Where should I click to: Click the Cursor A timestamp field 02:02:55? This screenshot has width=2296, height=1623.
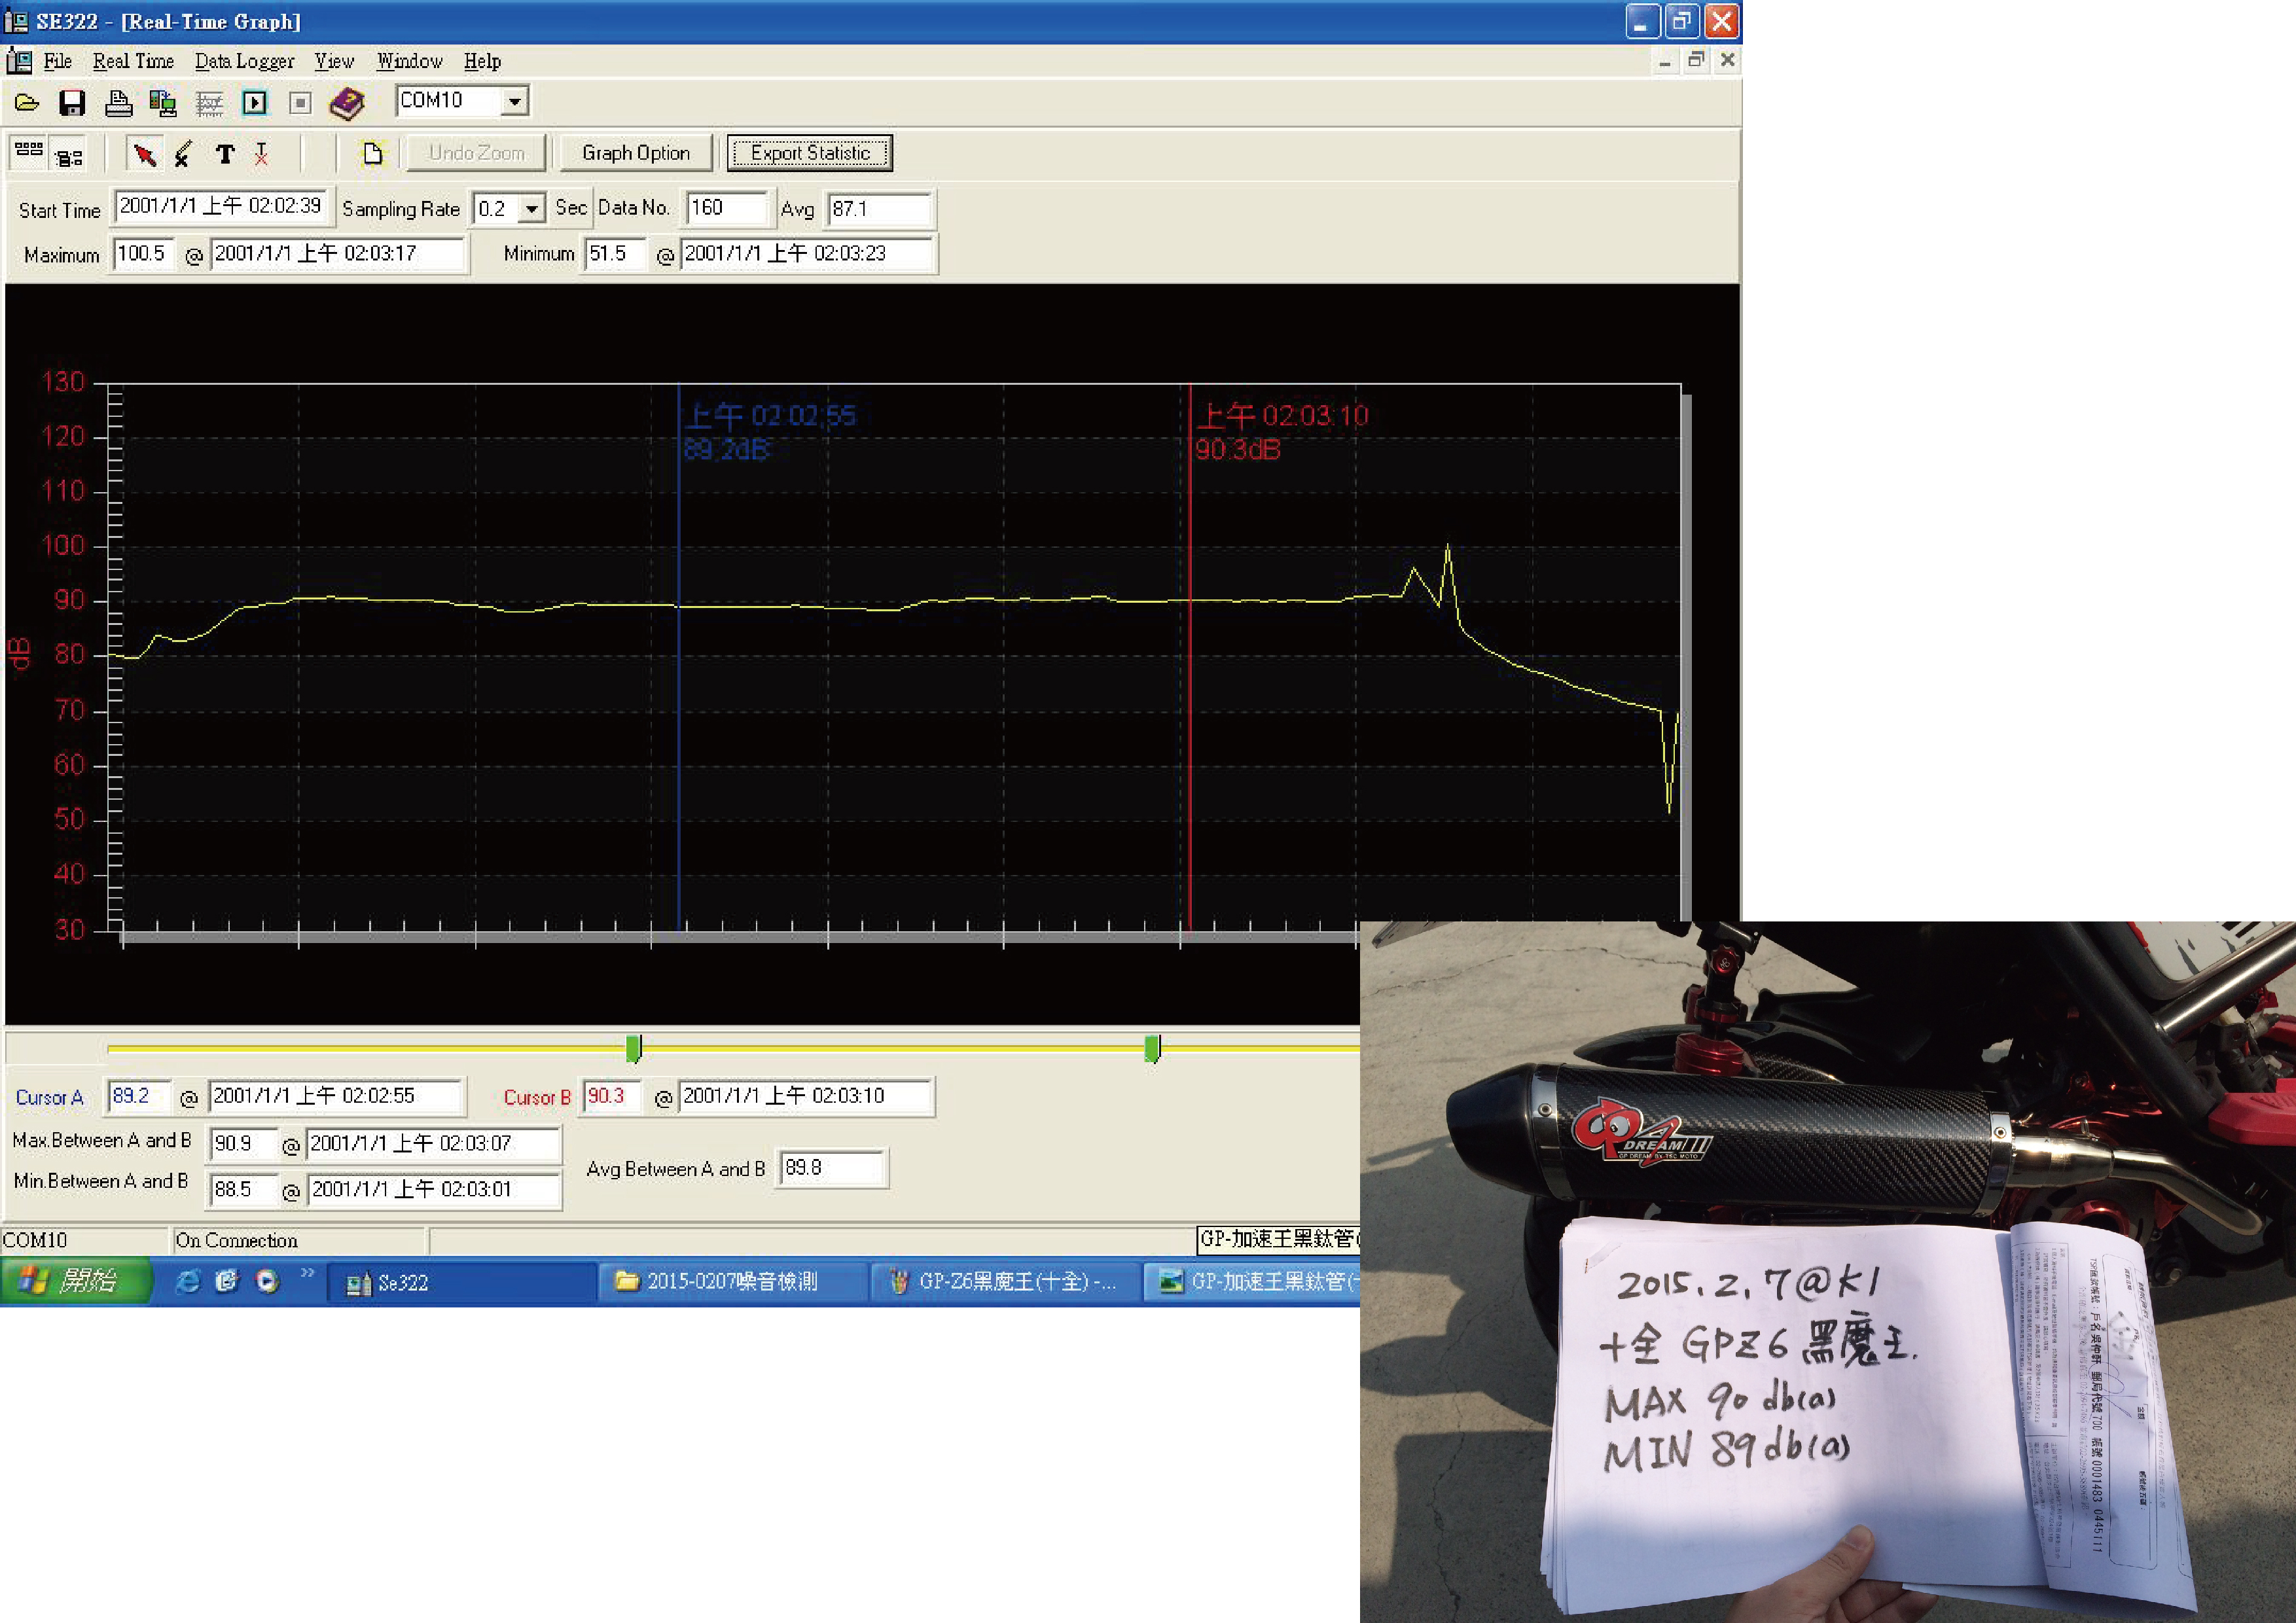coord(337,1096)
